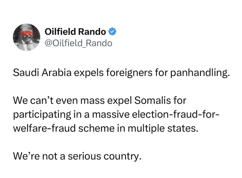Click the blue verified checkmark badge

coord(113,31)
